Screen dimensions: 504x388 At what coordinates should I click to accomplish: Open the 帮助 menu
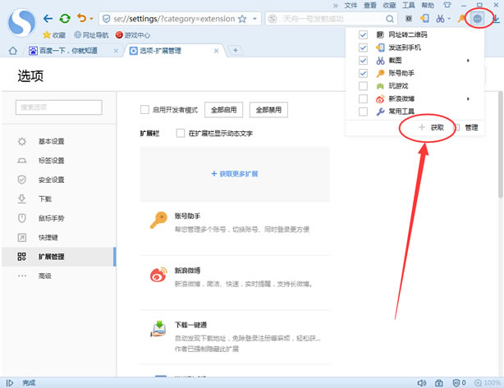pyautogui.click(x=428, y=5)
